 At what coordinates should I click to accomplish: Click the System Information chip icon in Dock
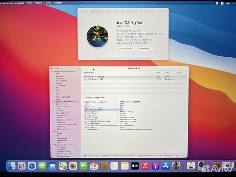point(191,166)
